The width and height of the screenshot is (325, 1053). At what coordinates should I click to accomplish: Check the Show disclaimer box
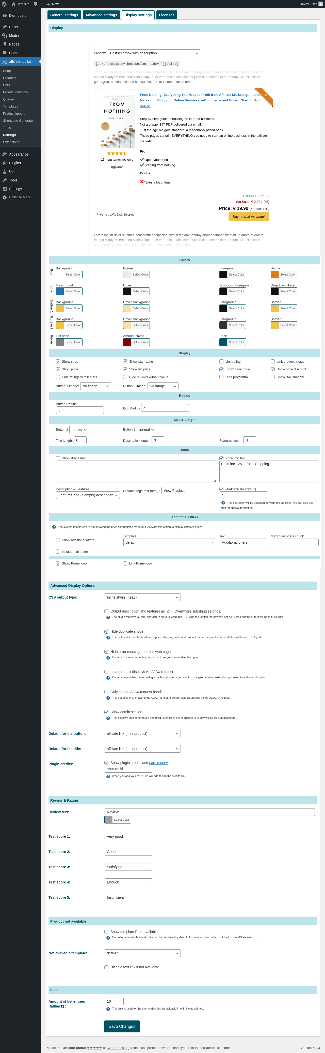click(x=58, y=458)
